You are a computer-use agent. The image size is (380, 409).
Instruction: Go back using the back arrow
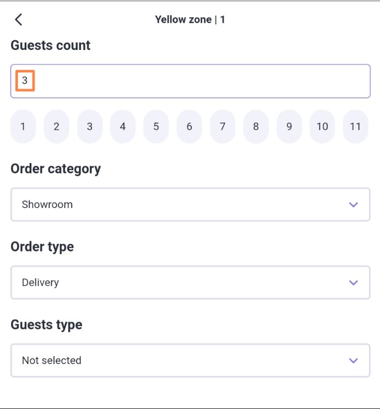pyautogui.click(x=18, y=20)
